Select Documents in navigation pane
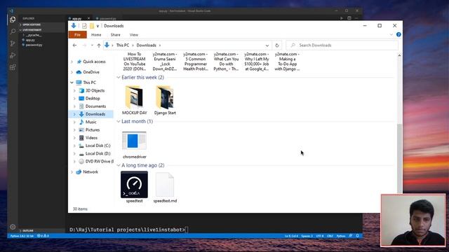449x252 pixels. (95, 106)
